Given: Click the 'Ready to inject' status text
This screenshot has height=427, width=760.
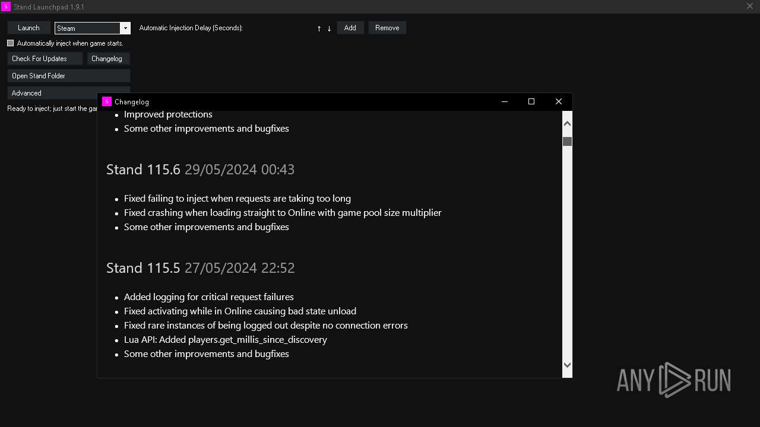Looking at the screenshot, I should (x=52, y=109).
